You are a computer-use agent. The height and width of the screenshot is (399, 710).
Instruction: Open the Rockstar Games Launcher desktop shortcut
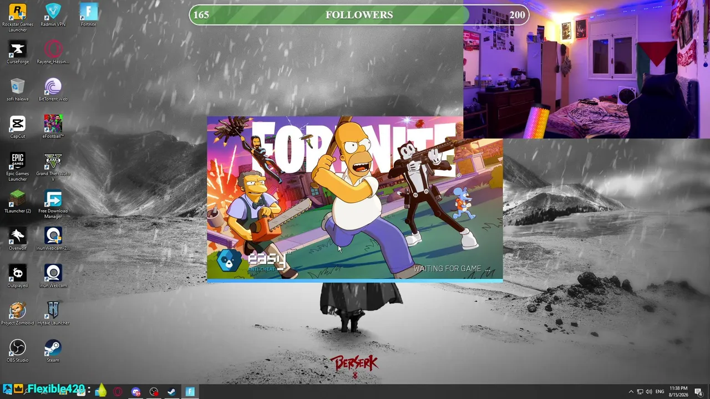click(x=18, y=18)
